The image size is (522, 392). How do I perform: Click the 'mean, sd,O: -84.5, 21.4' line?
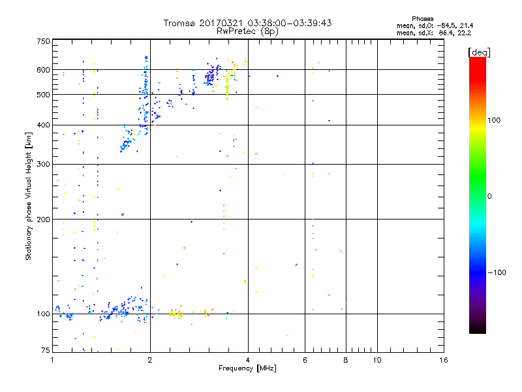[435, 25]
